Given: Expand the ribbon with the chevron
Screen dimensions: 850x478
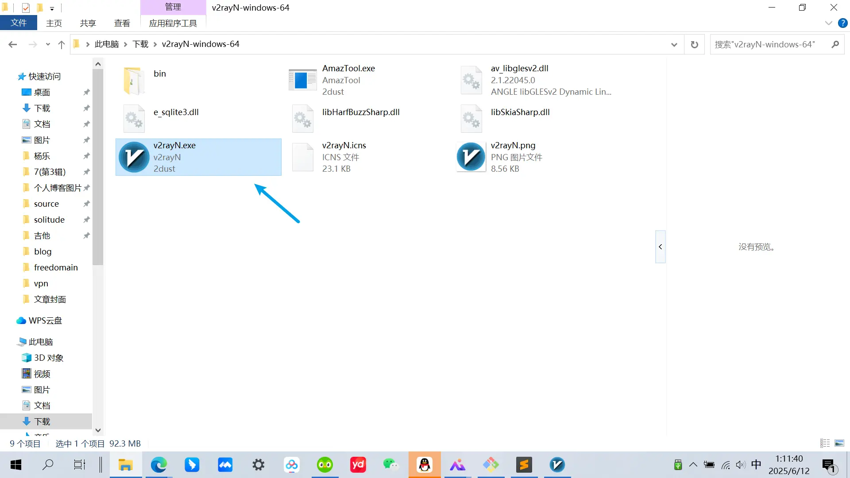Looking at the screenshot, I should pos(829,23).
